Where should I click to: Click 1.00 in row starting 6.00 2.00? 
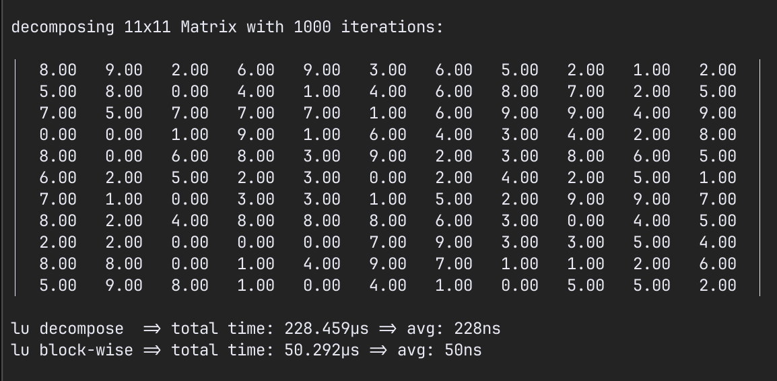click(x=718, y=178)
